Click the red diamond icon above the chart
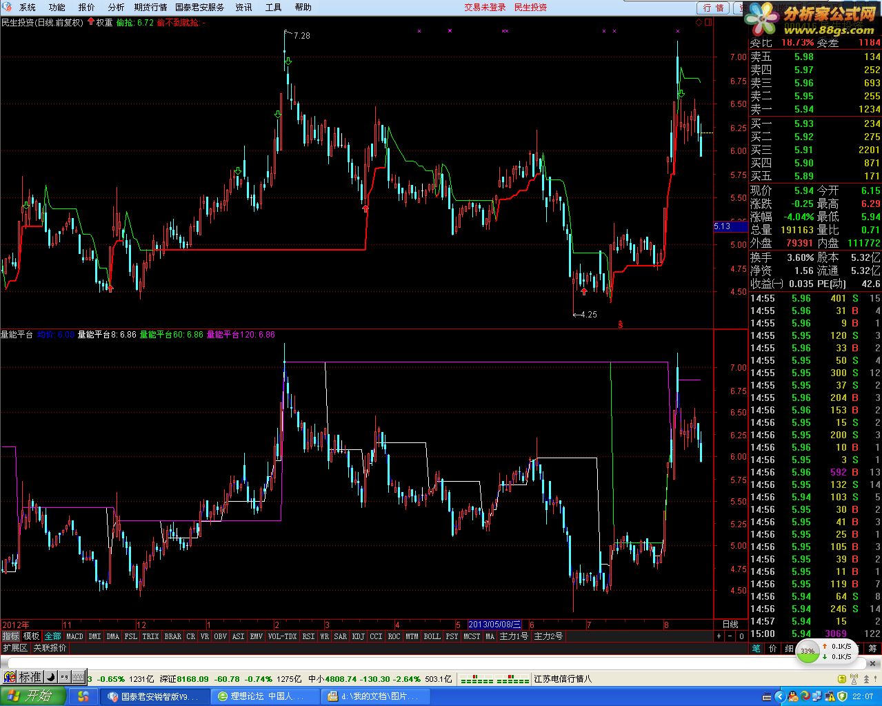The width and height of the screenshot is (882, 706). (699, 22)
